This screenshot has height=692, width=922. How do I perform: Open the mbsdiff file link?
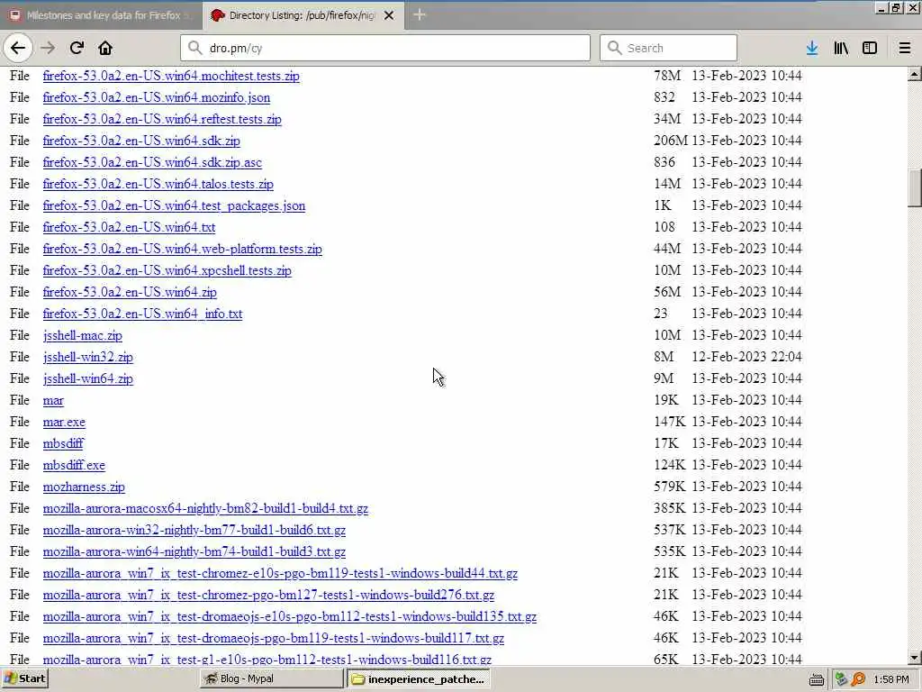tap(64, 443)
